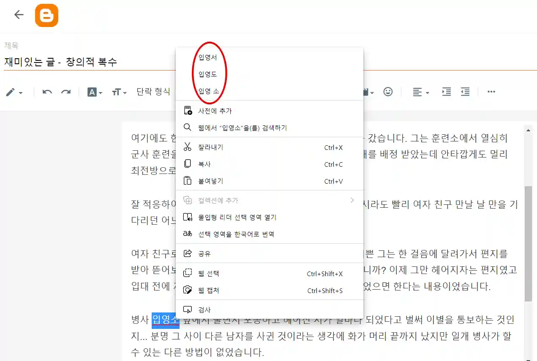
Task: Expand the 컬렉션에 추가 submenu
Action: coord(270,201)
